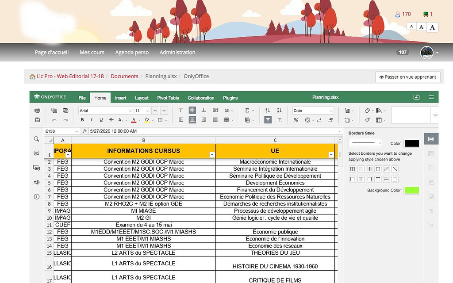The height and width of the screenshot is (283, 453).
Task: Sort the data ascending
Action: (x=267, y=110)
